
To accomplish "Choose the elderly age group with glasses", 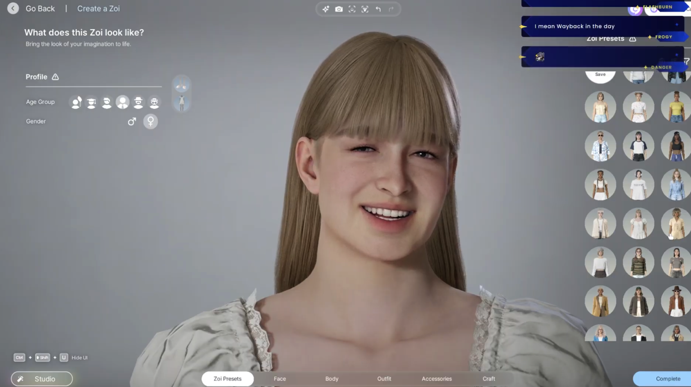I will (154, 102).
